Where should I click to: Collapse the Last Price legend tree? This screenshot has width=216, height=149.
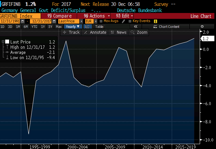(3, 42)
